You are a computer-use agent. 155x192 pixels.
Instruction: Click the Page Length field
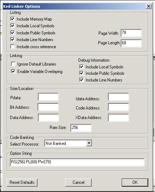tap(131, 43)
